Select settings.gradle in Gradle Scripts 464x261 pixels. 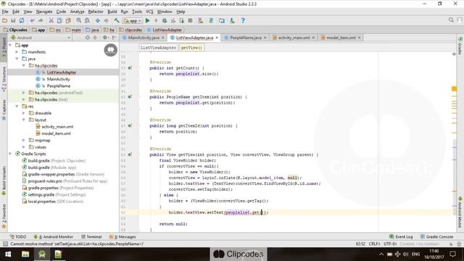coord(41,195)
